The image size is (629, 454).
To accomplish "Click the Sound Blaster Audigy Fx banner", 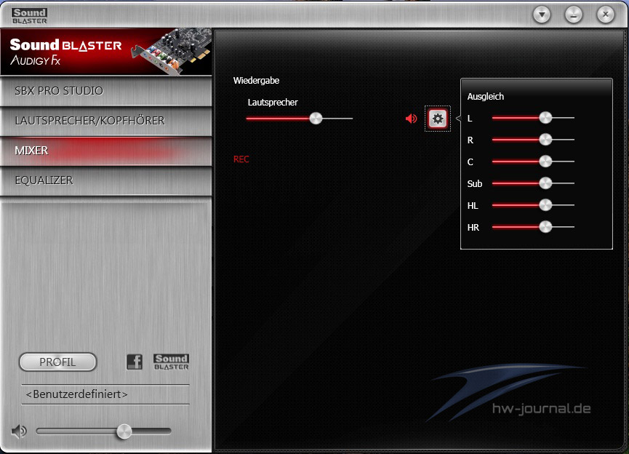I will (x=106, y=52).
